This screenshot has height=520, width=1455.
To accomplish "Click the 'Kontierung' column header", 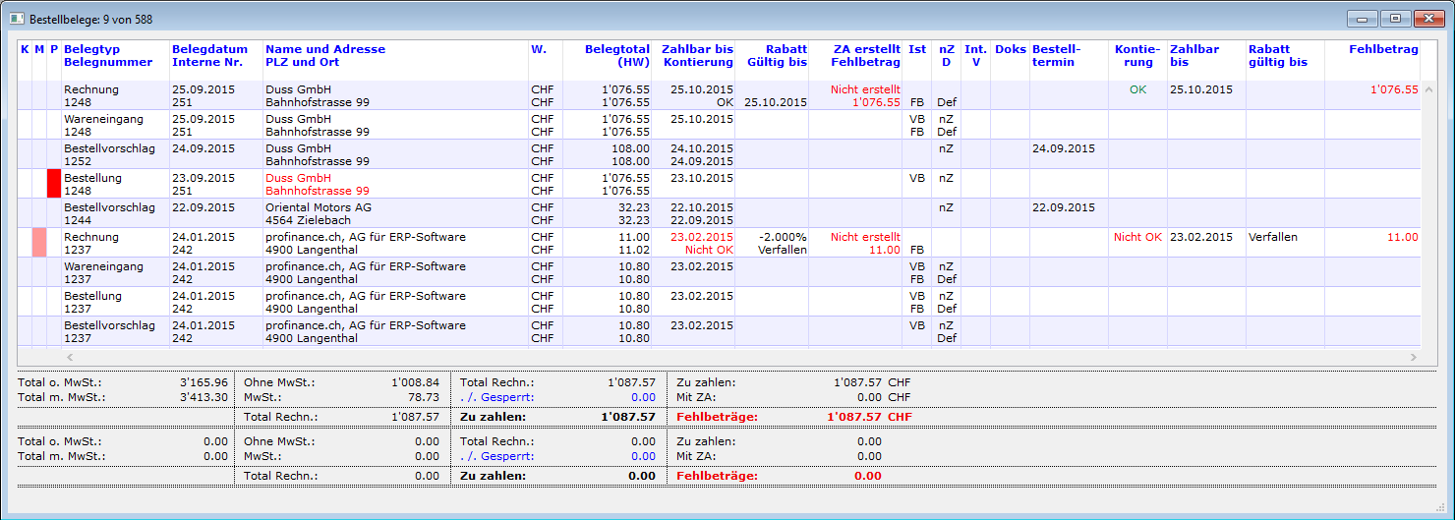I will [x=1136, y=55].
